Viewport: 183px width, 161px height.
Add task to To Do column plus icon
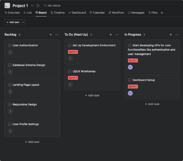tap(111, 35)
